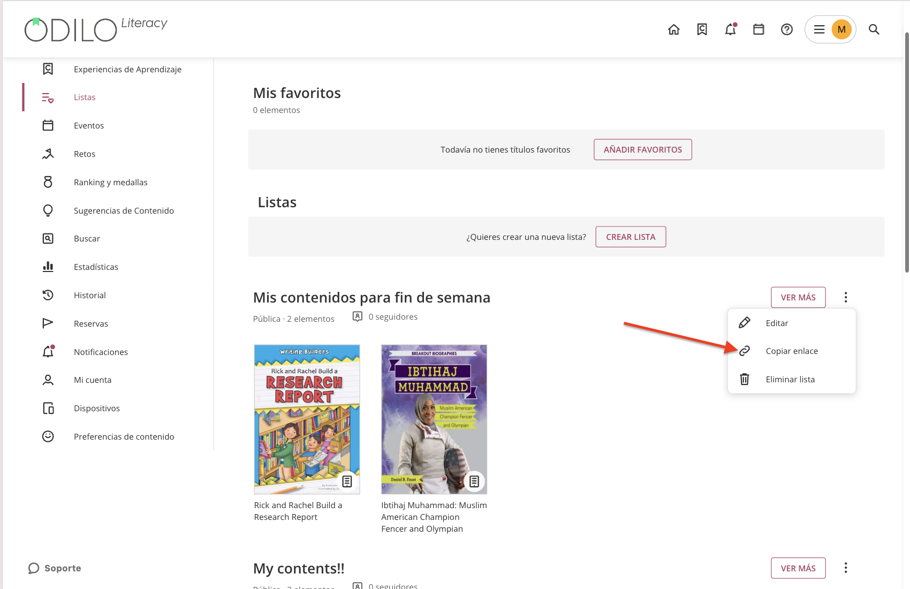Viewport: 910px width, 589px height.
Task: Click the Buscar sidebar icon
Action: 48,238
